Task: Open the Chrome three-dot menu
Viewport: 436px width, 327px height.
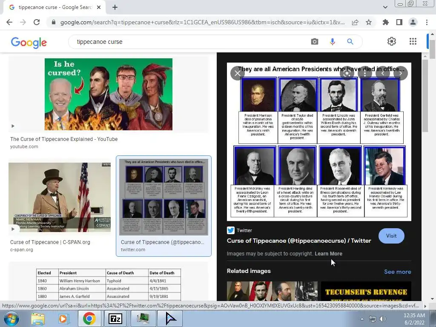Action: pyautogui.click(x=427, y=22)
